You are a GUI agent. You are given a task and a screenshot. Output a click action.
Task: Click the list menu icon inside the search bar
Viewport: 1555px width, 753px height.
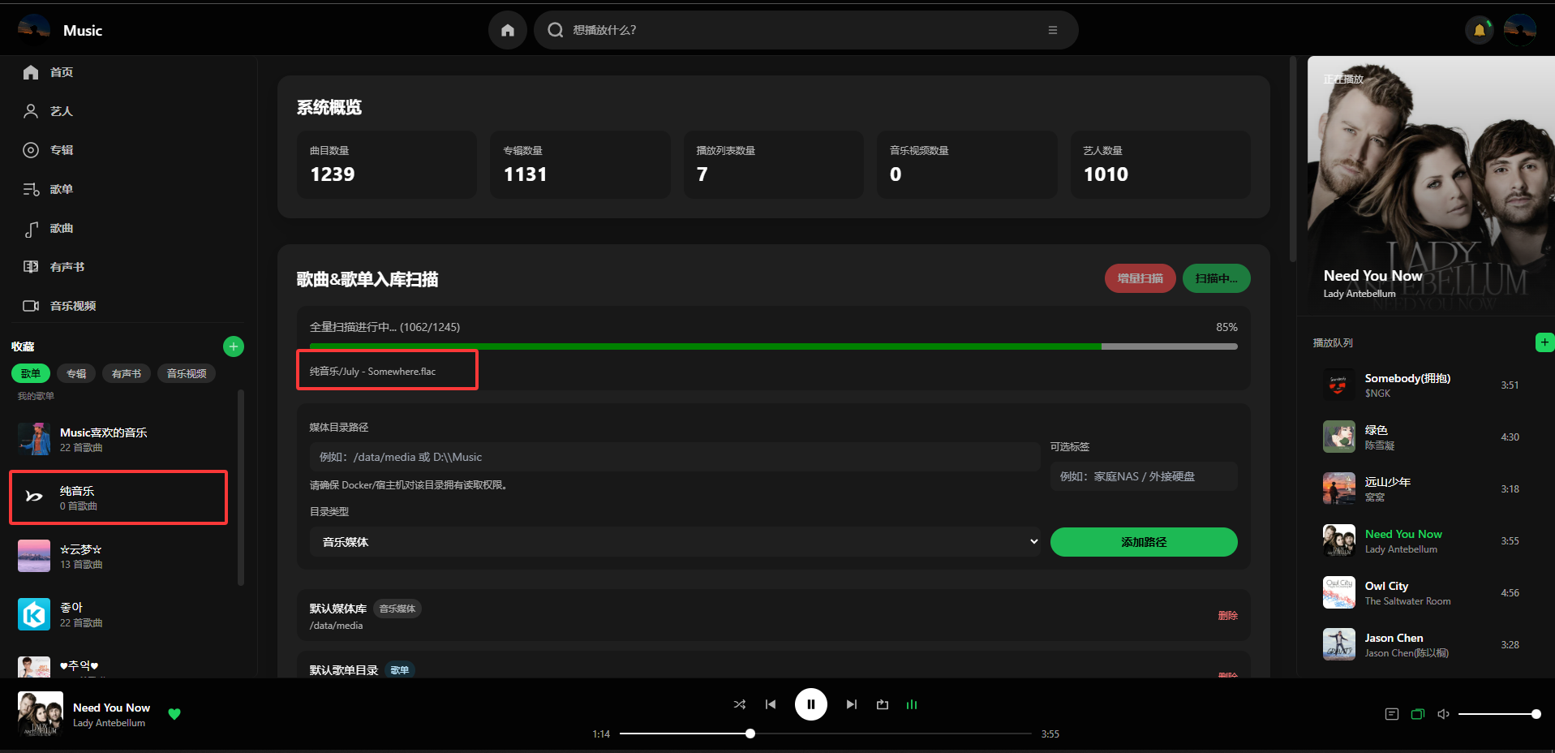coord(1053,30)
